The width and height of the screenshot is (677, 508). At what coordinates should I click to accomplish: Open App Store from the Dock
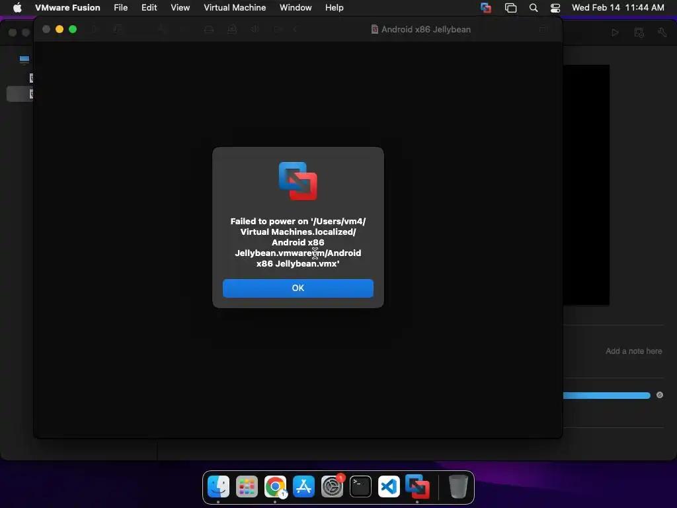pyautogui.click(x=304, y=487)
